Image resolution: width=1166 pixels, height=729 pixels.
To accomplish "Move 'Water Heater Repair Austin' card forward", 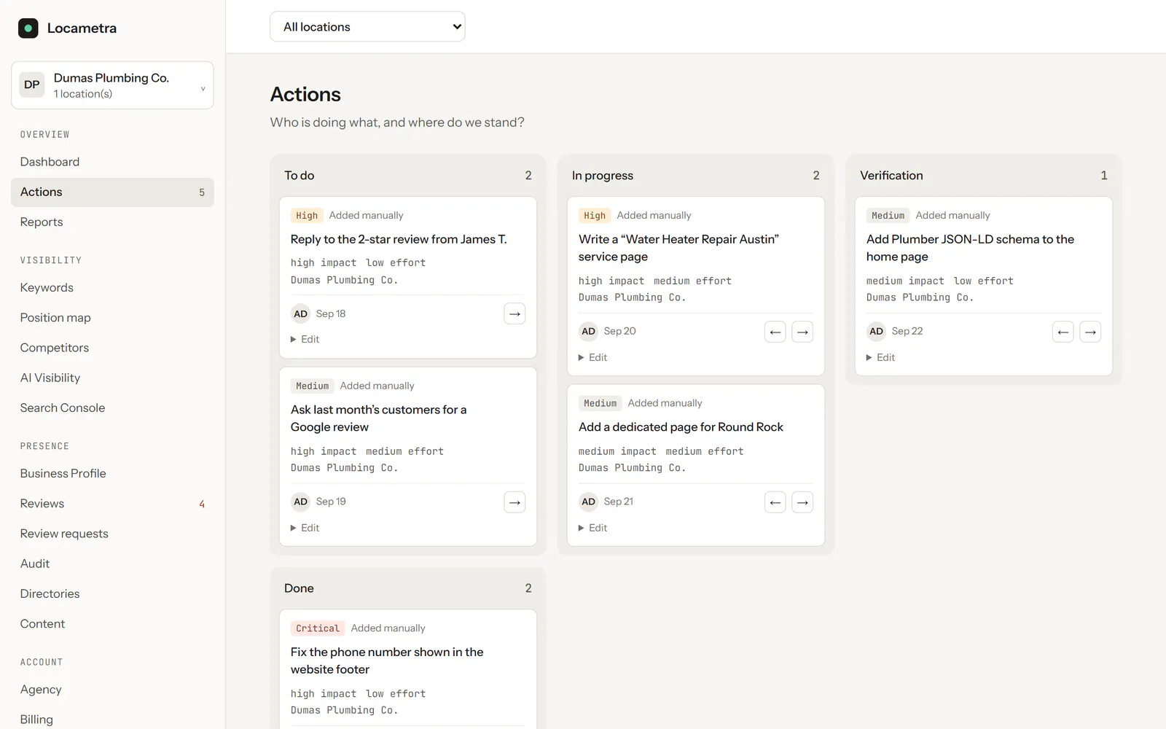I will coord(802,332).
